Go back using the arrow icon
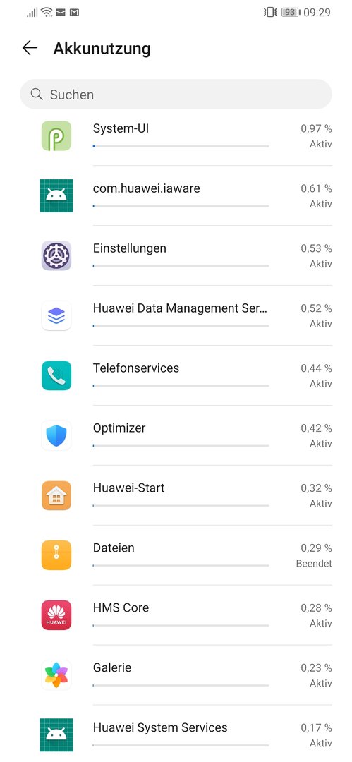352x762 pixels. tap(30, 48)
